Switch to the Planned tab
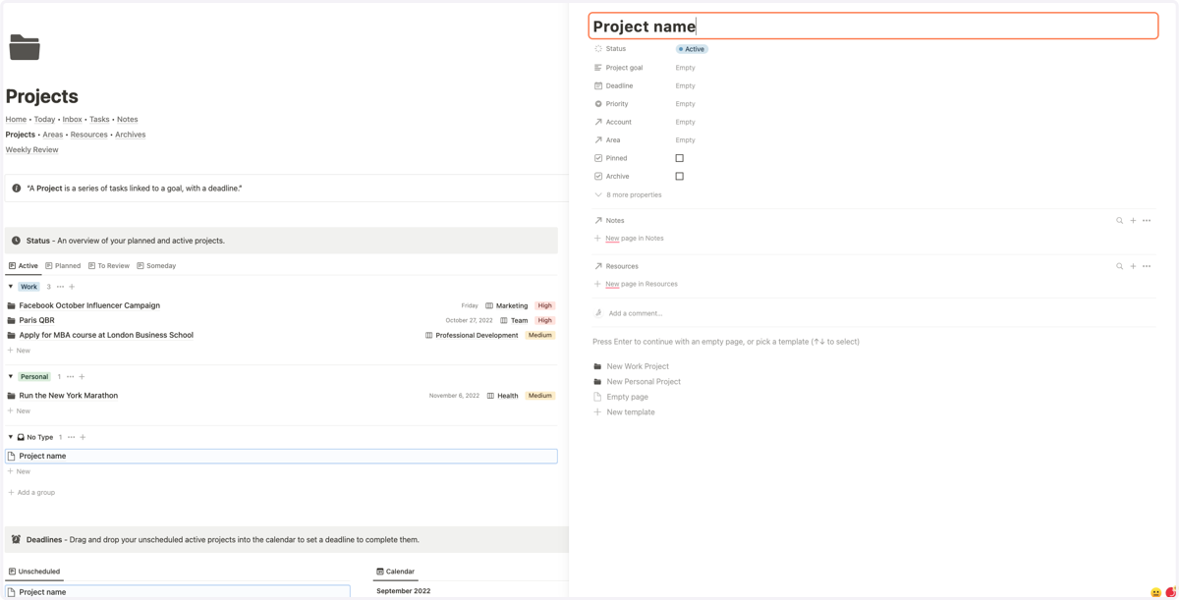Screen dimensions: 1179x600 (x=63, y=266)
